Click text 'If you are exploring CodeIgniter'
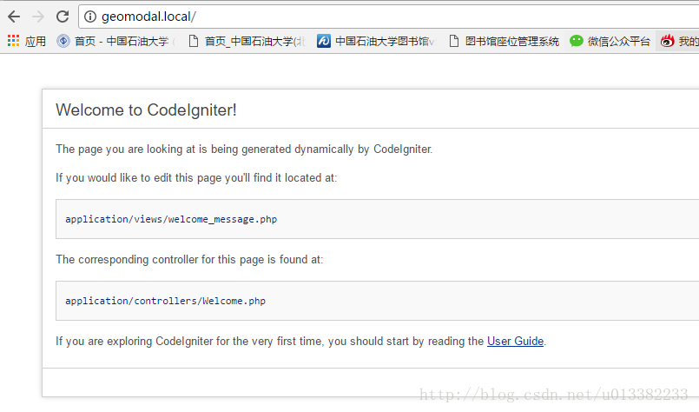699x412 pixels. click(x=301, y=341)
